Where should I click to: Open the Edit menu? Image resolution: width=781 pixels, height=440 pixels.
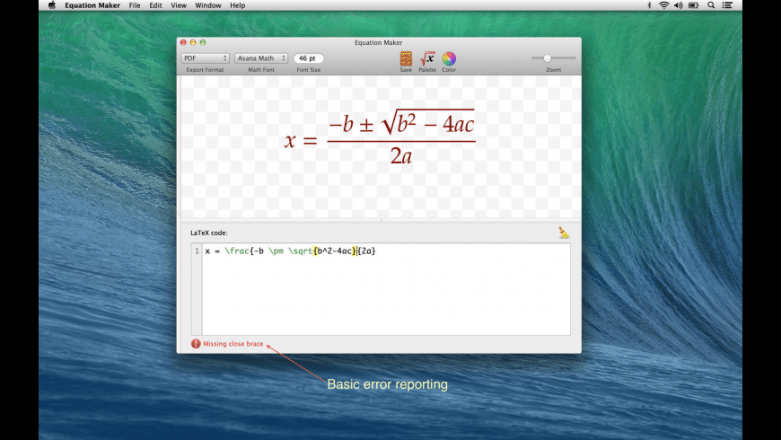coord(155,5)
